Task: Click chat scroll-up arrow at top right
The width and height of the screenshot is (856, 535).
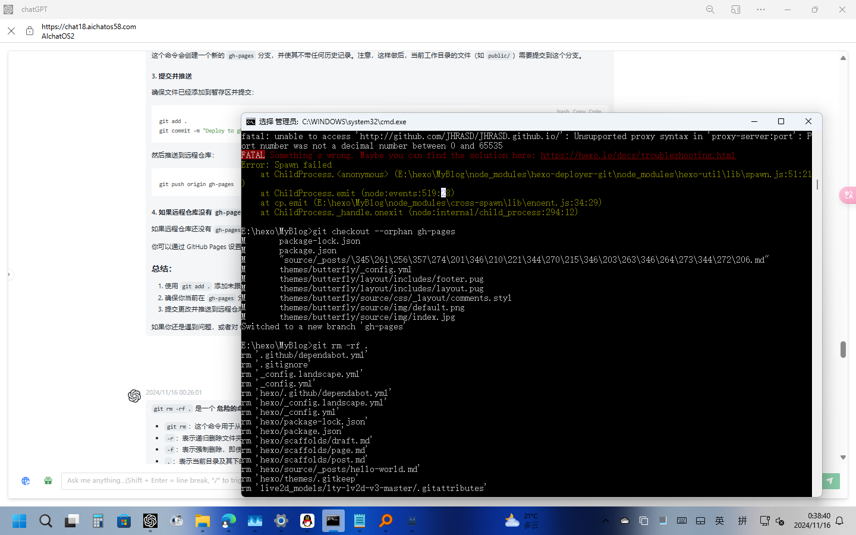Action: pos(843,58)
